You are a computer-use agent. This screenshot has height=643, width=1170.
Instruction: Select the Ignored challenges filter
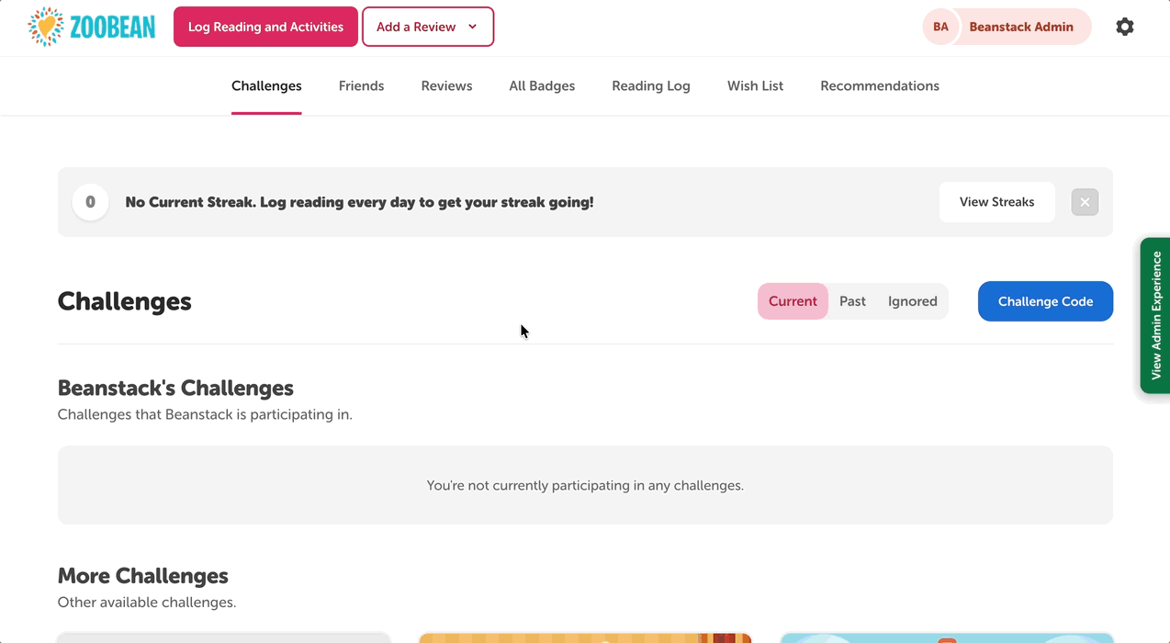point(912,300)
